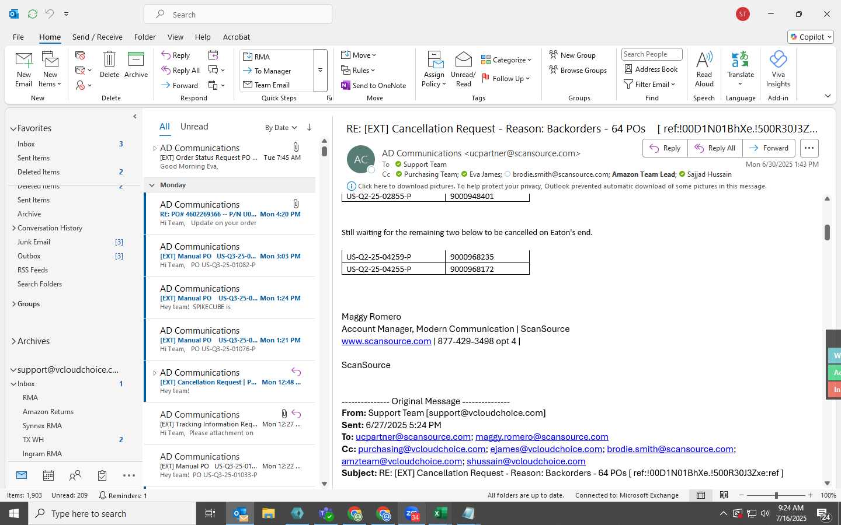Open more actions in reading pane
Viewport: 841px width, 525px height.
click(809, 148)
